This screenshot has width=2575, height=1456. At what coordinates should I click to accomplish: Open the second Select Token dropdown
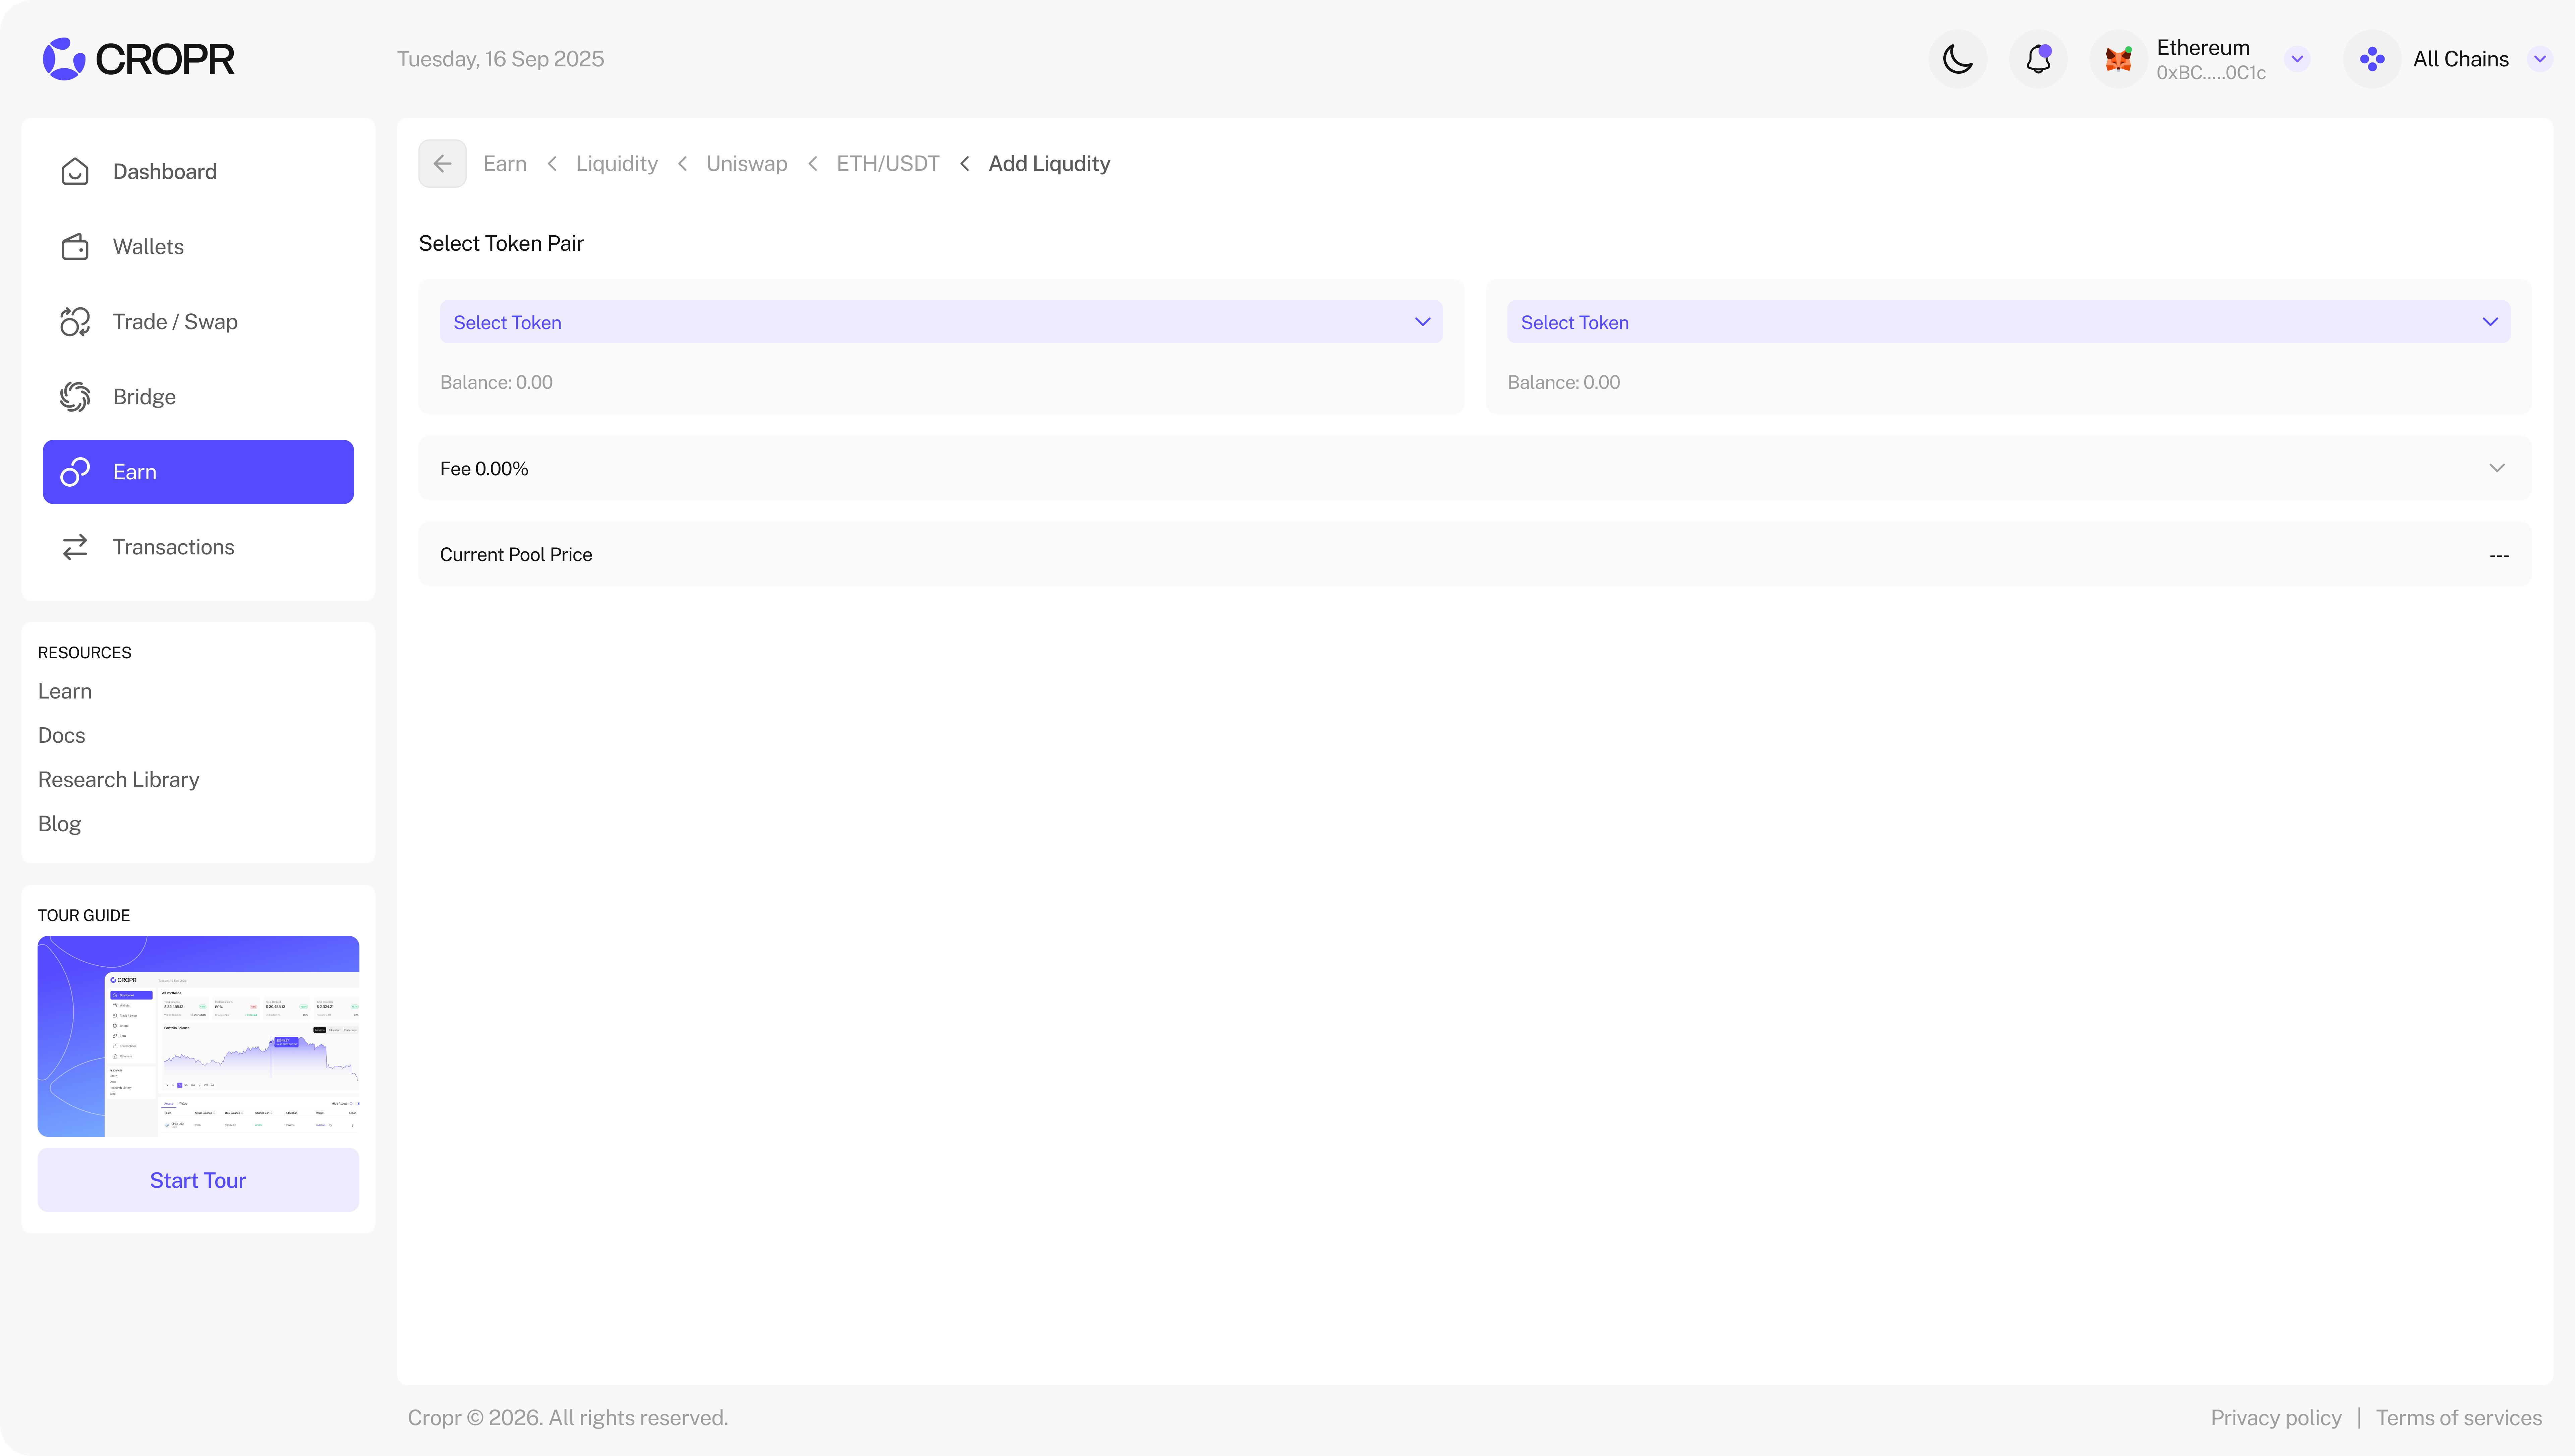point(2008,322)
